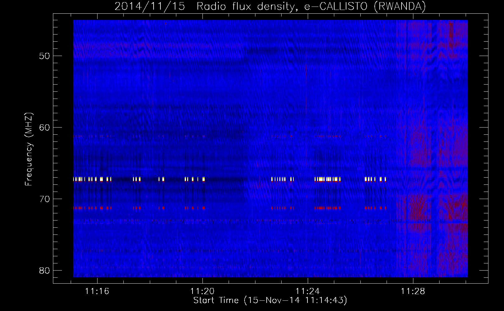This screenshot has height=311, width=504.
Task: Click the 'Frequency (MHZ)' y-axis label
Action: point(29,149)
